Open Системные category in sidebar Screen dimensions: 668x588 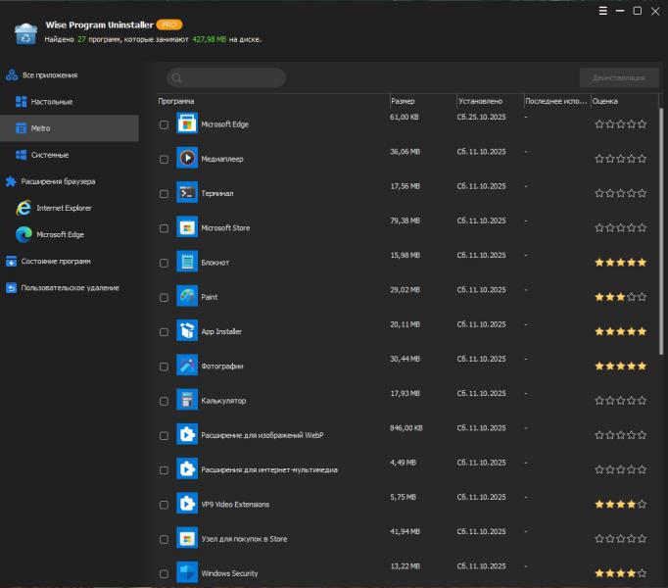tap(49, 155)
